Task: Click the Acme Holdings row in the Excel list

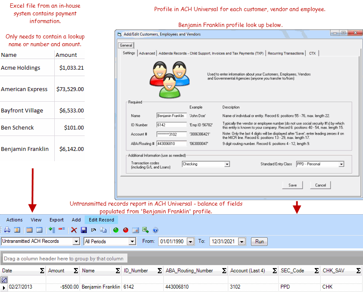Action: pos(42,68)
